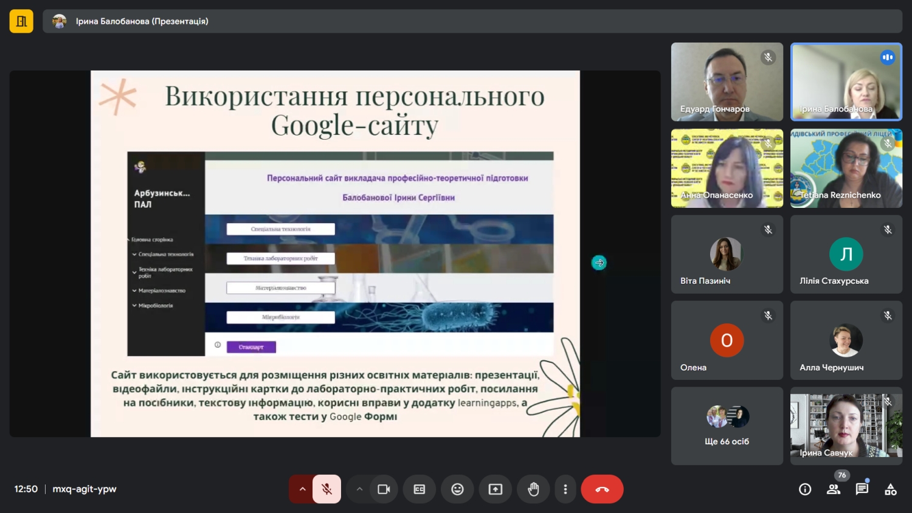This screenshot has width=912, height=513.
Task: Open the activities icon
Action: (x=891, y=489)
